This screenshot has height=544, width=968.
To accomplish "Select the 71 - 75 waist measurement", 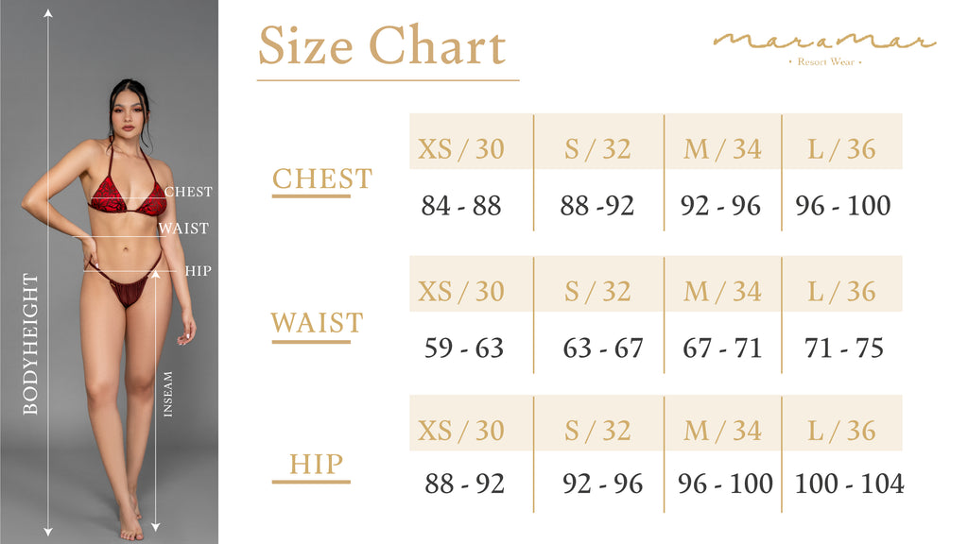I will tap(843, 348).
